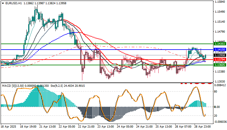This screenshot has height=130, width=227.
Task: Click the 1.15840 price scale value
Action: tap(220, 2)
